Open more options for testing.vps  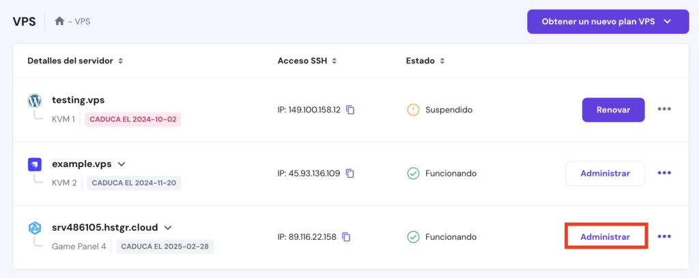click(664, 110)
